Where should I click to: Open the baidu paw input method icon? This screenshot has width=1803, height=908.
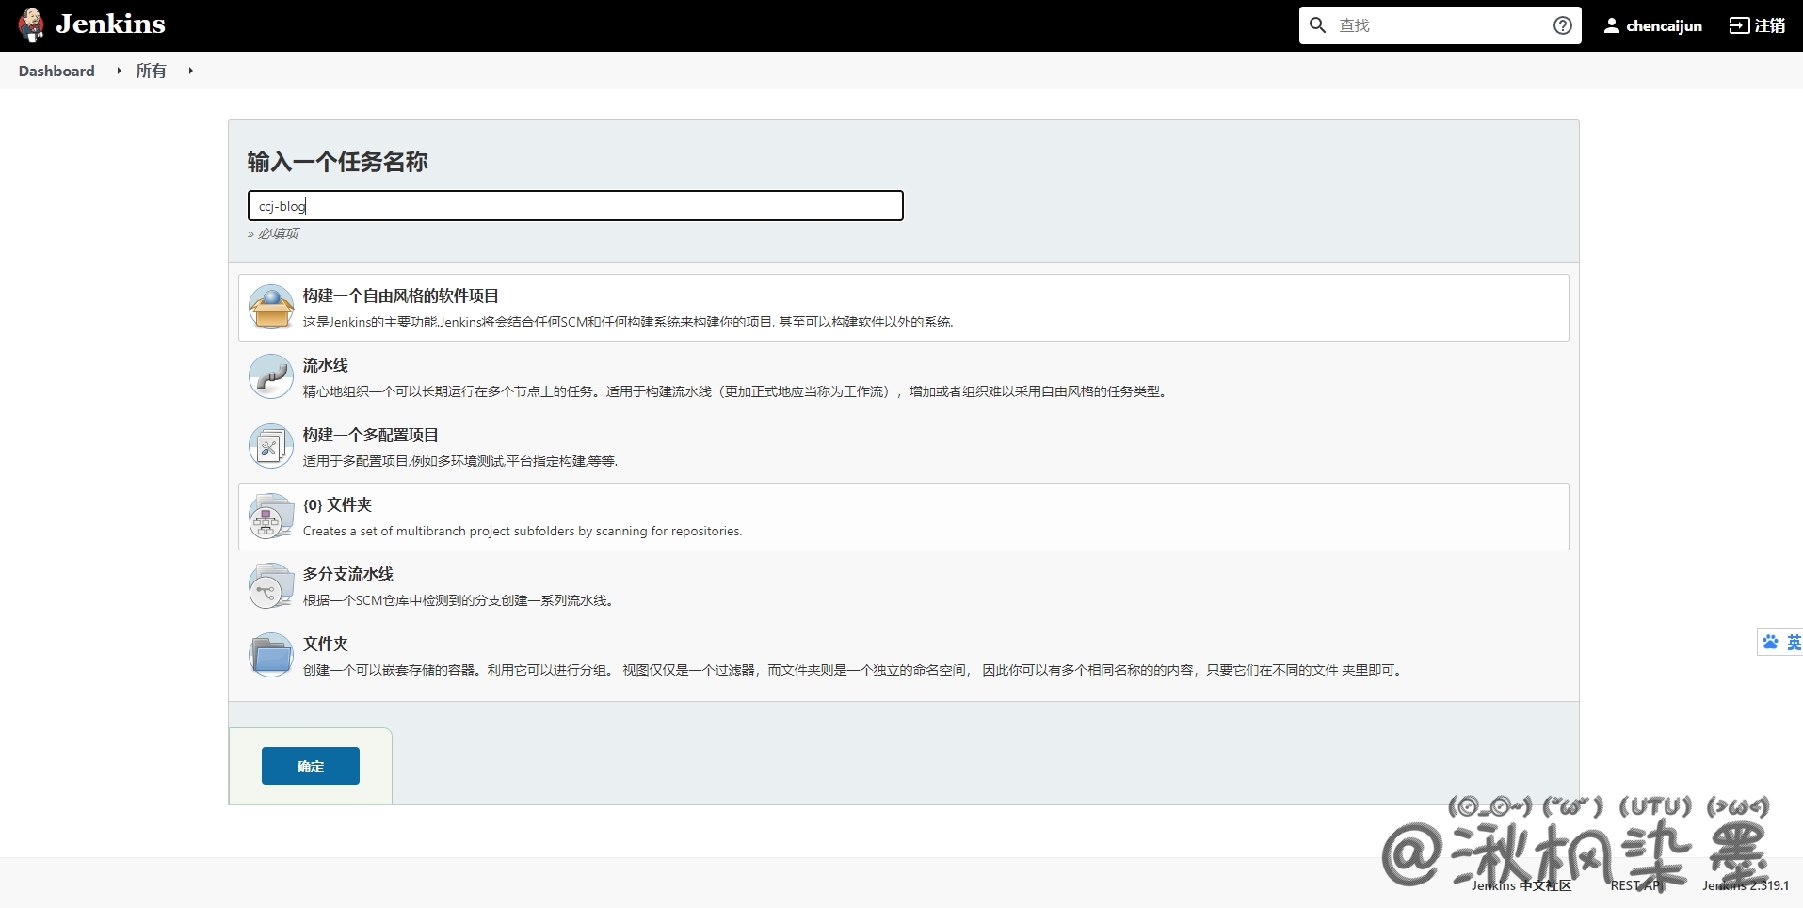coord(1770,642)
